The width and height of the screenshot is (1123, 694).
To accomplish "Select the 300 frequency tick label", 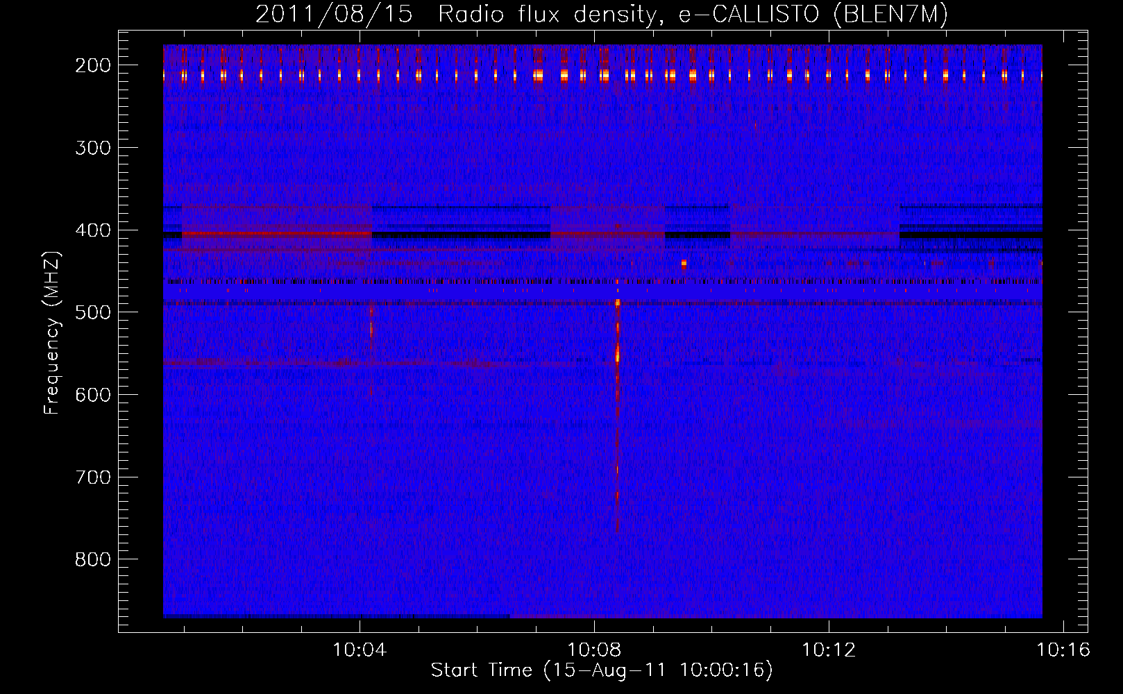I will pos(93,148).
